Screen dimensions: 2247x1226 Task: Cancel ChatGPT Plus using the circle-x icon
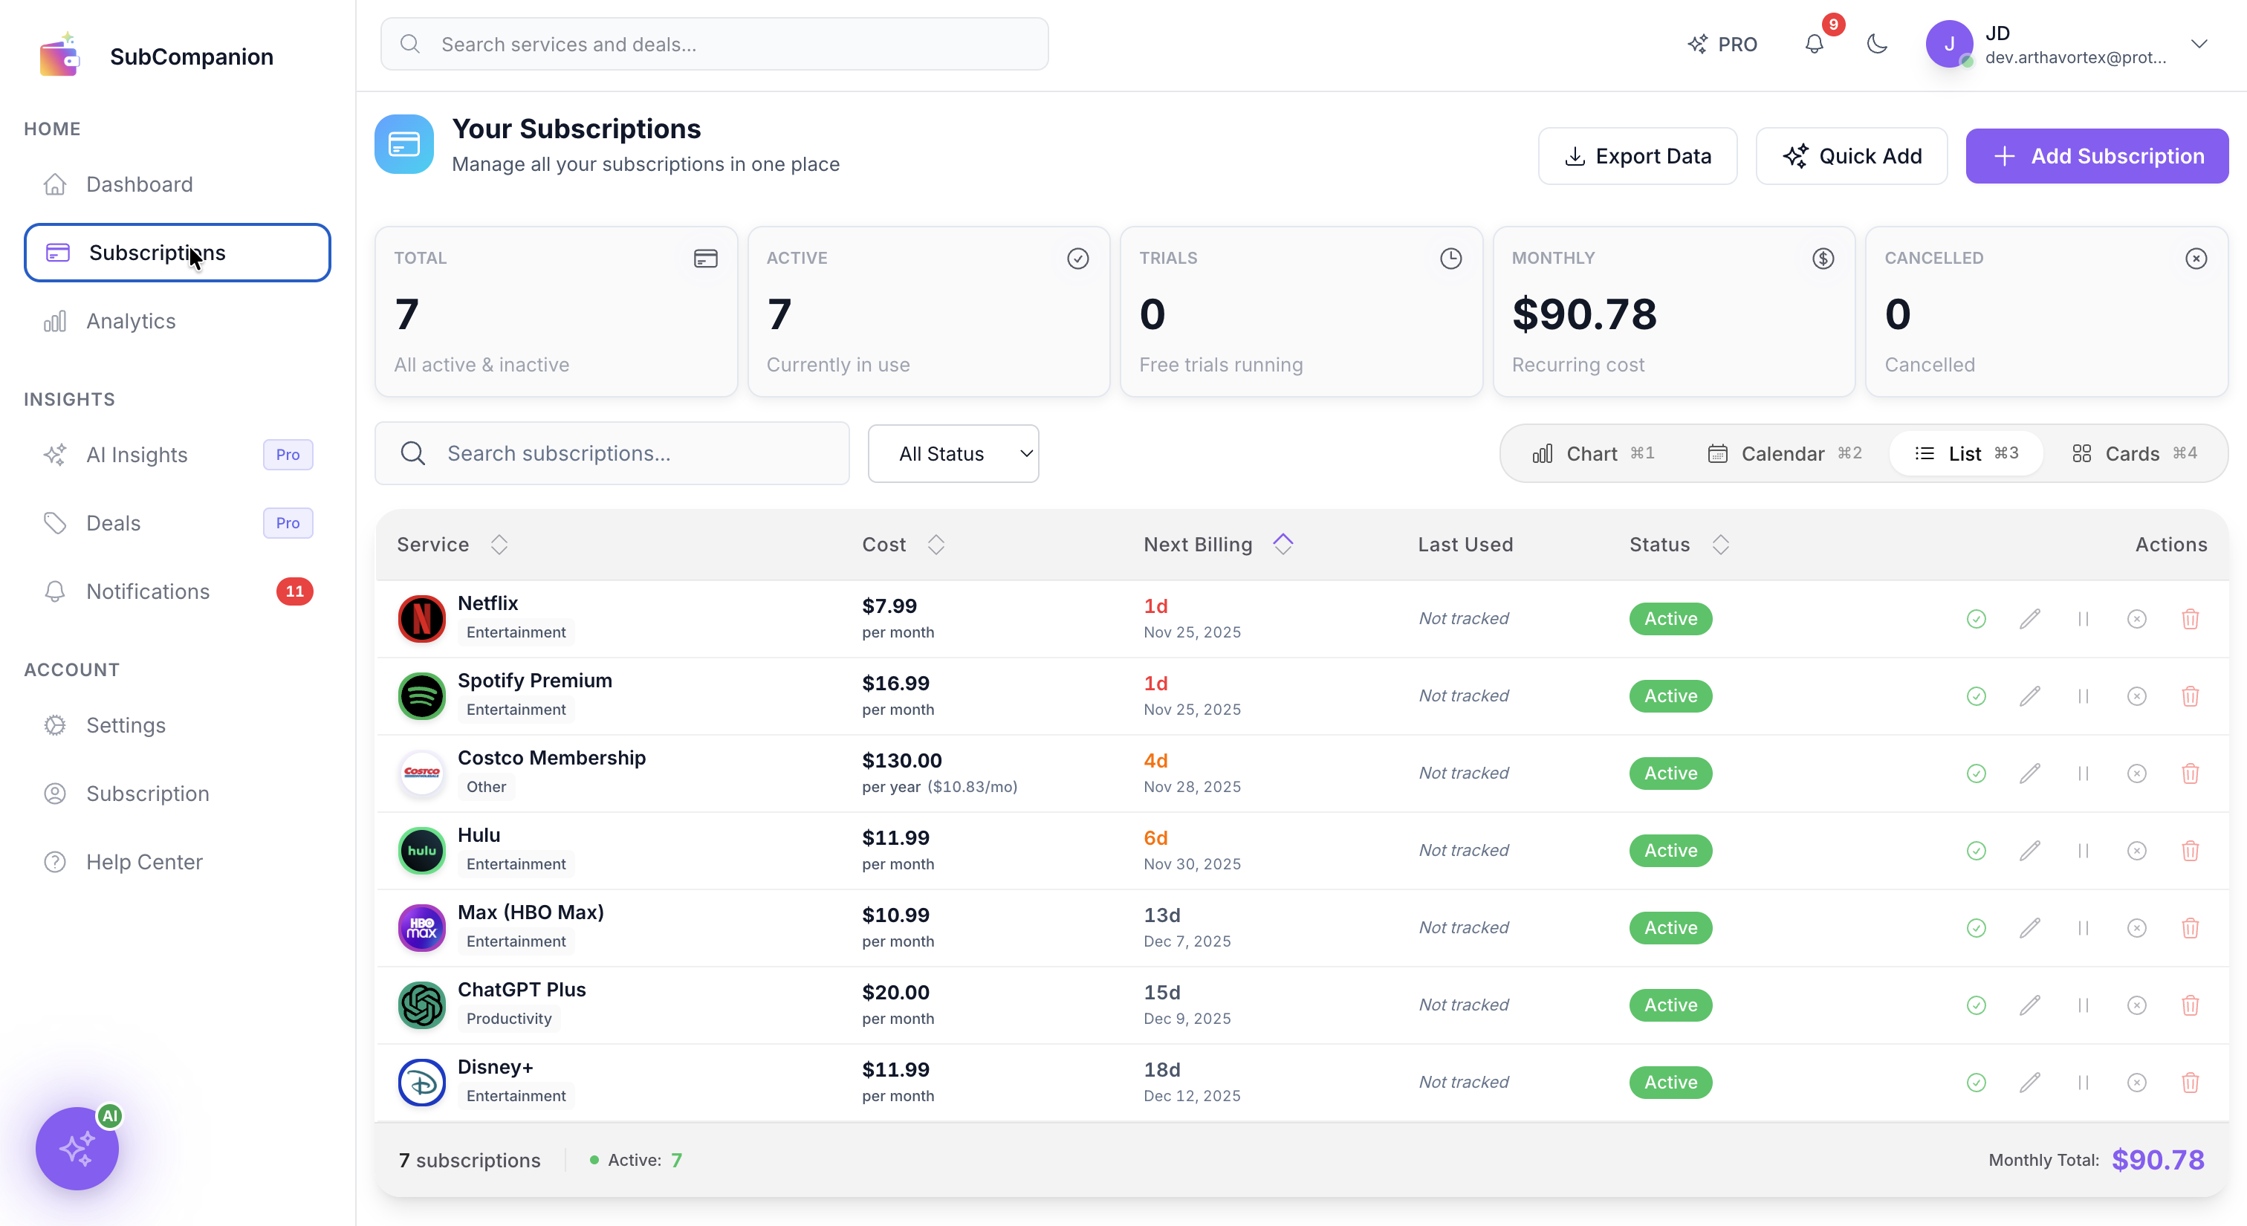click(2136, 1005)
